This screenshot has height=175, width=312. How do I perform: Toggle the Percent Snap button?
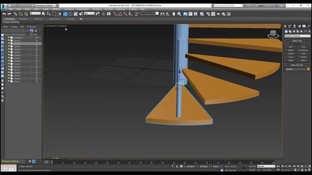point(125,14)
